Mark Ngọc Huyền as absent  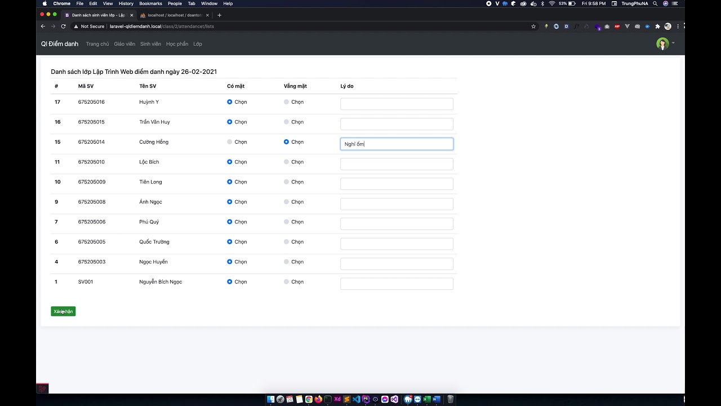tap(286, 262)
